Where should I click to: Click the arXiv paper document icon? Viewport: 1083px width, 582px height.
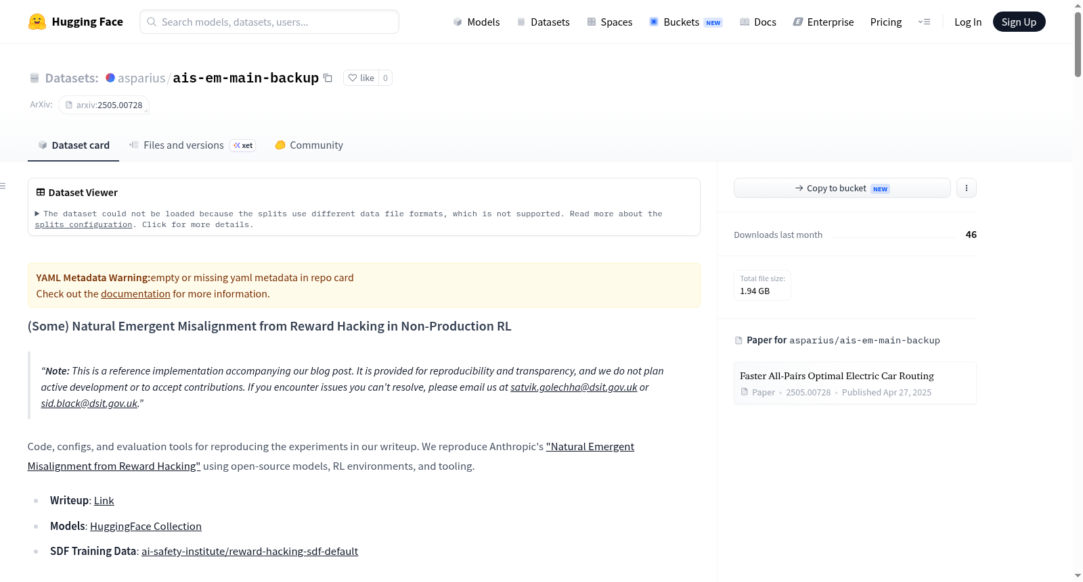[68, 105]
